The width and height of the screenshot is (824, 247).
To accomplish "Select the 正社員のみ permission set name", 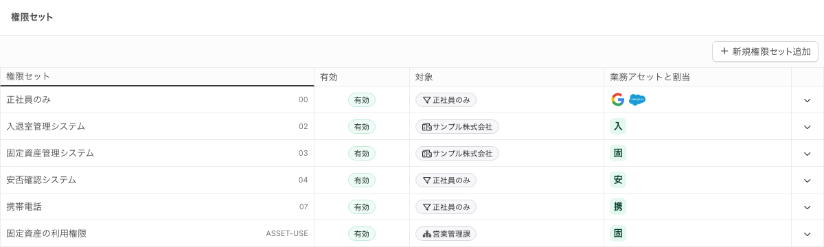I will [x=28, y=99].
